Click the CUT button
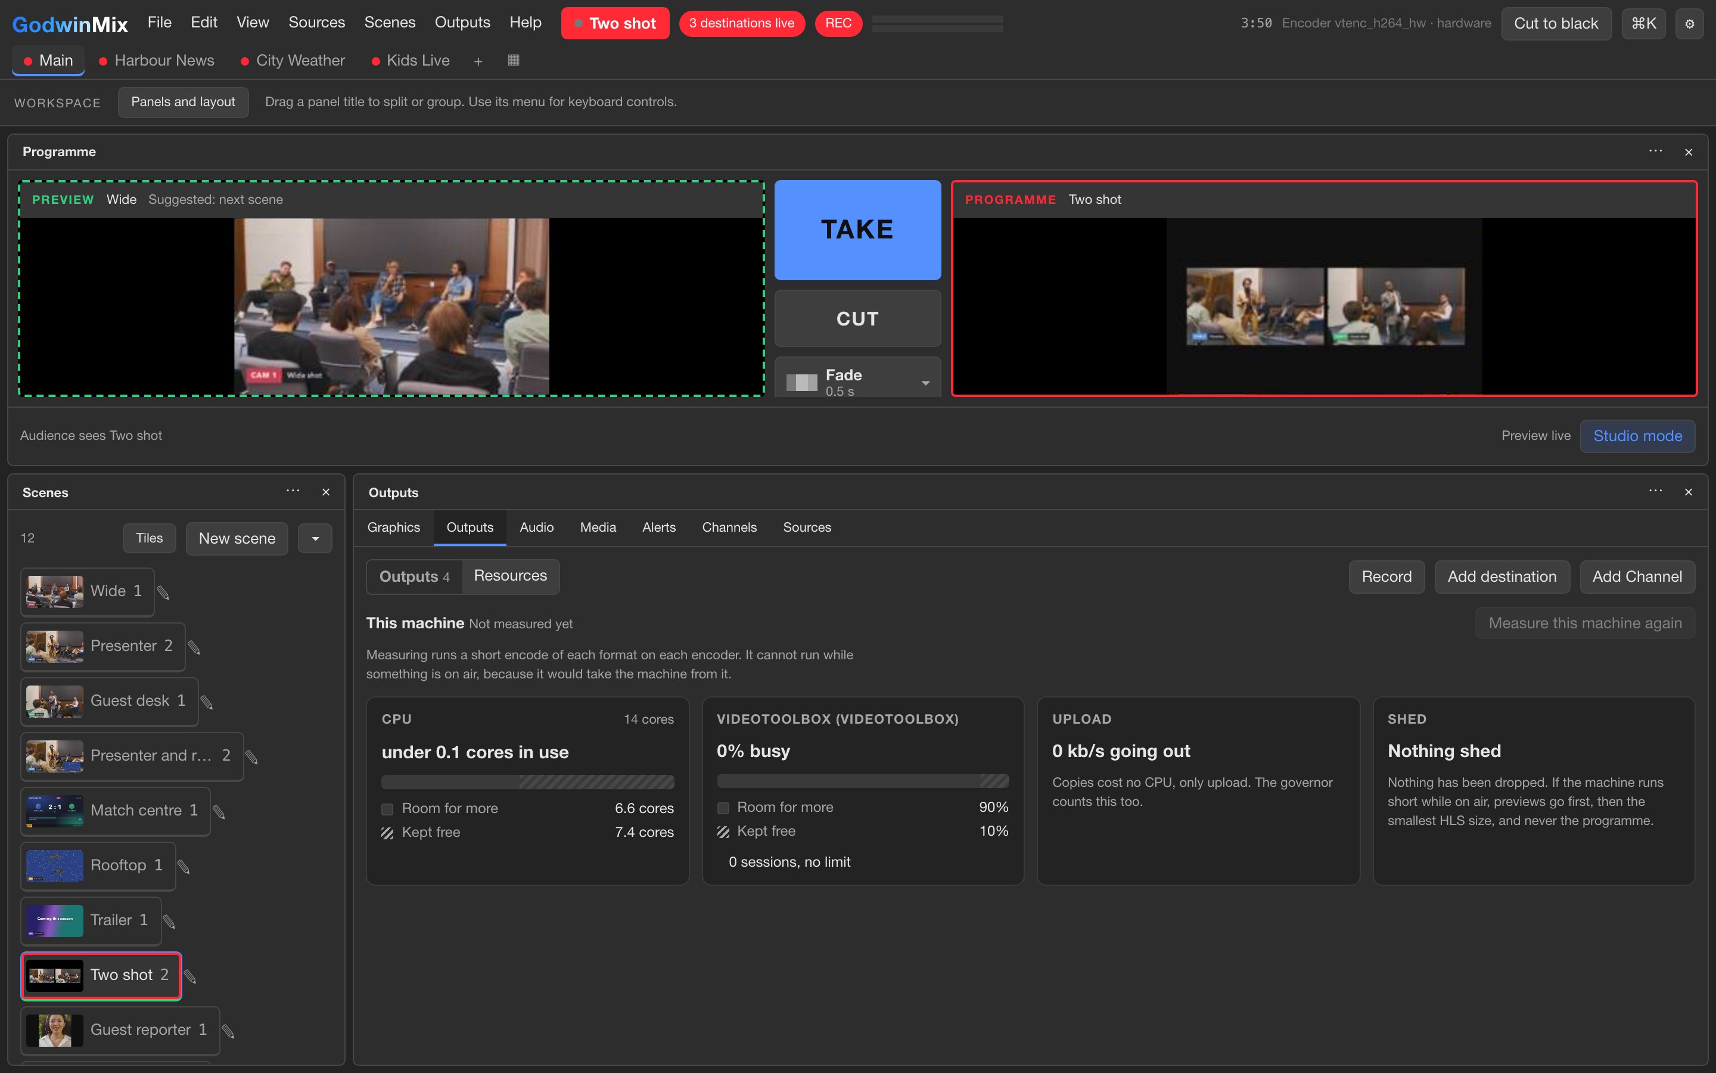This screenshot has height=1073, width=1716. [857, 319]
